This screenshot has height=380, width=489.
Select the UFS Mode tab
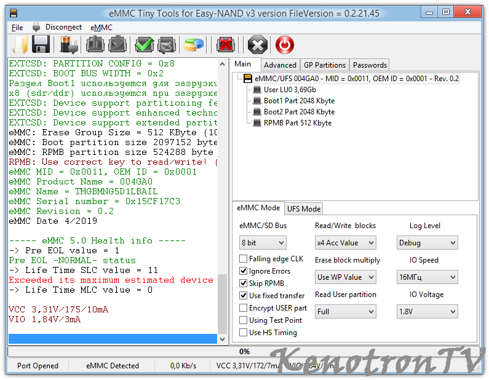click(304, 209)
